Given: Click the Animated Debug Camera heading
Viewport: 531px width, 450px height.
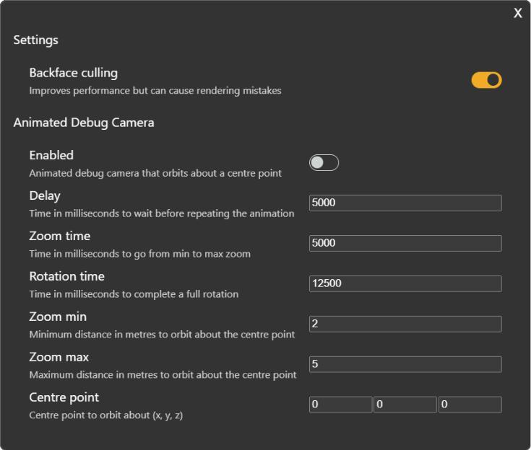Looking at the screenshot, I should 83,123.
